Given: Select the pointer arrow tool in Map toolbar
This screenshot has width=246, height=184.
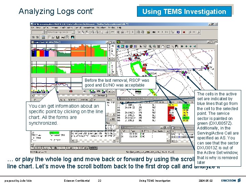Looking at the screenshot, I should pos(141,46).
